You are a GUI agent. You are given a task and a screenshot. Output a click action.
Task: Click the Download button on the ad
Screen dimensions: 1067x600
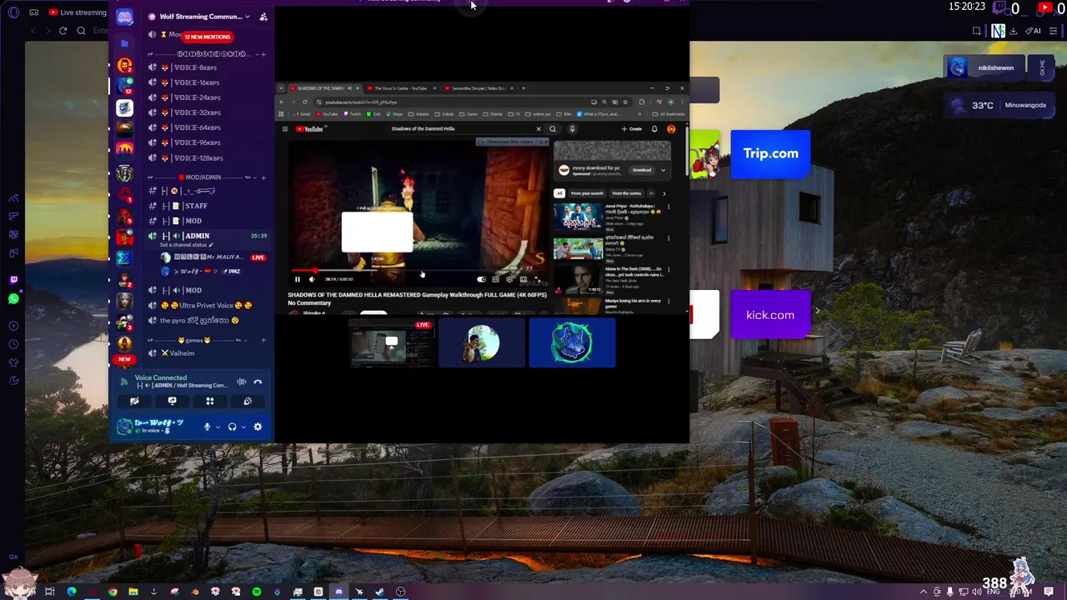[x=641, y=170]
